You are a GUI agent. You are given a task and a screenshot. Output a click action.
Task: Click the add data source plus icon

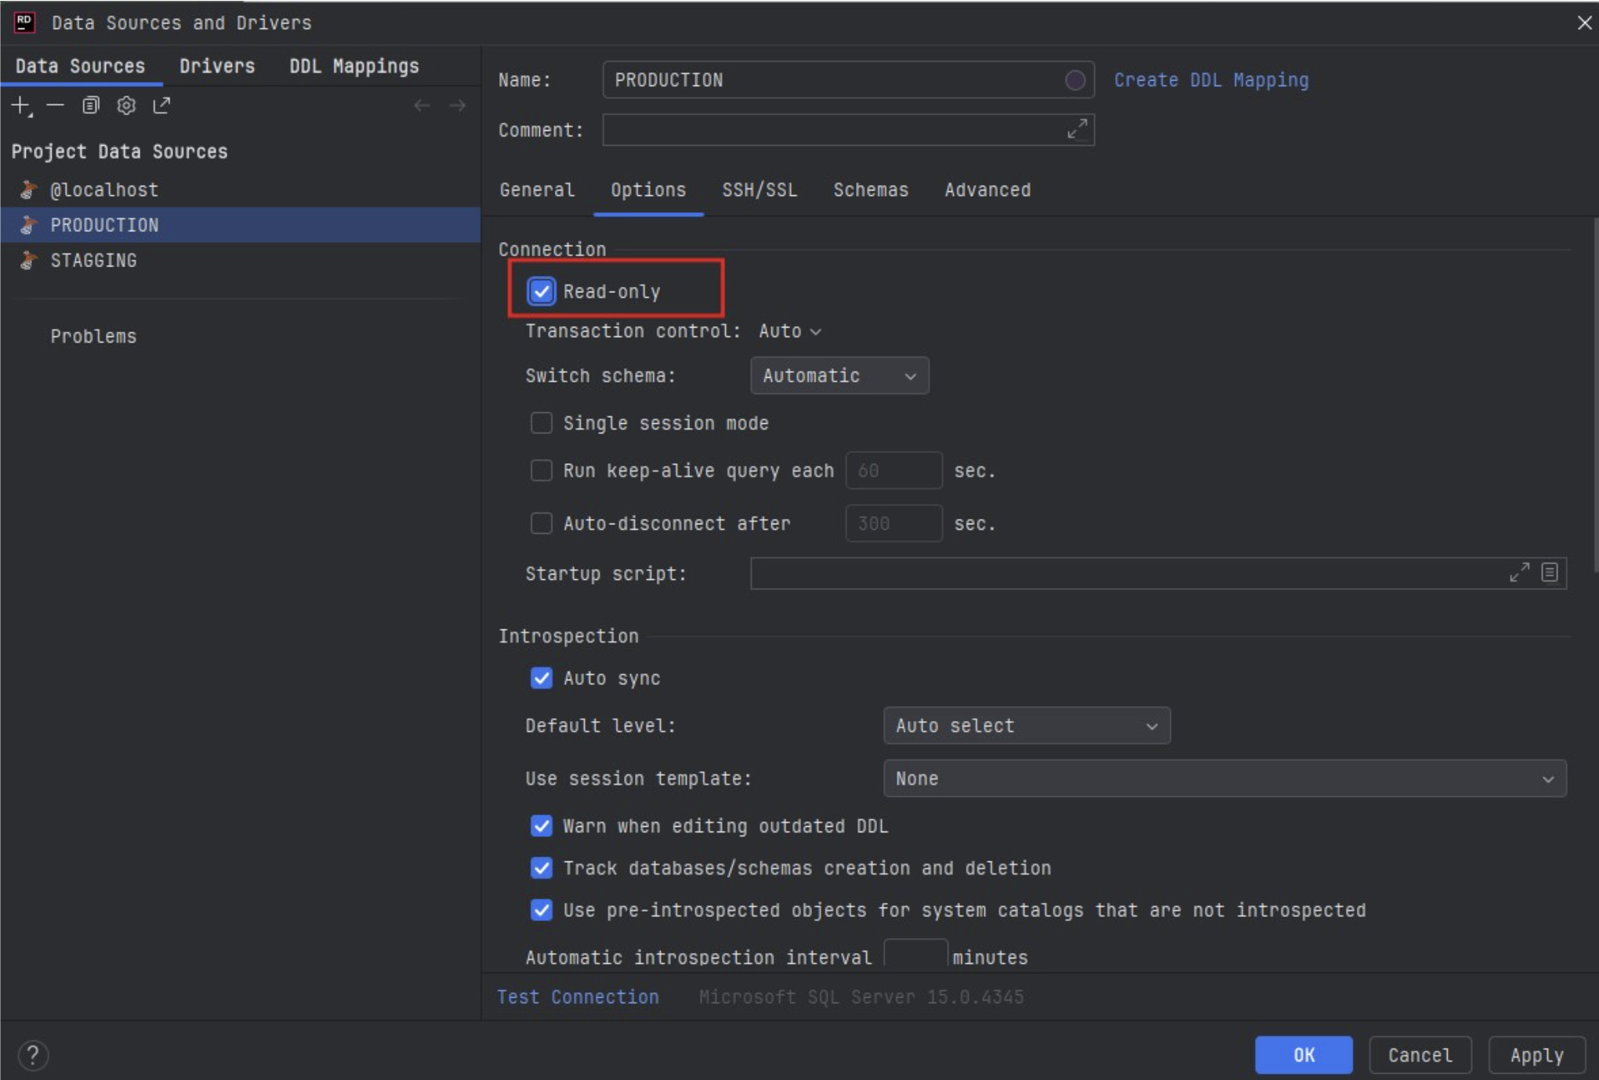click(x=21, y=106)
